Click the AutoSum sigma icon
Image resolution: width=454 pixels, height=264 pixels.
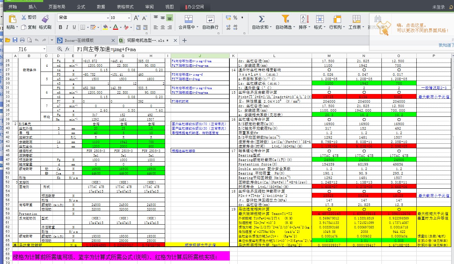click(262, 19)
